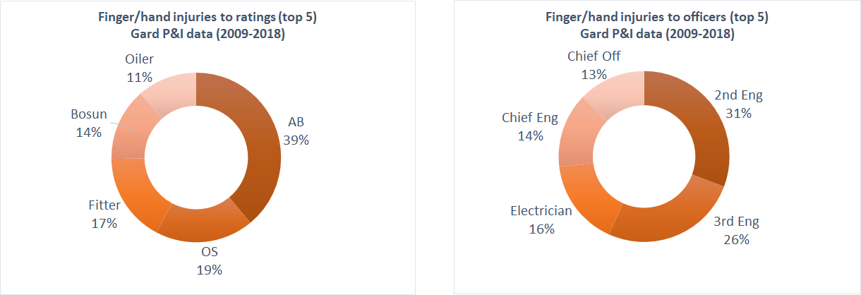Screen dimensions: 861x295
Task: Click the "3rd Eng 26%" data label
Action: pyautogui.click(x=736, y=230)
